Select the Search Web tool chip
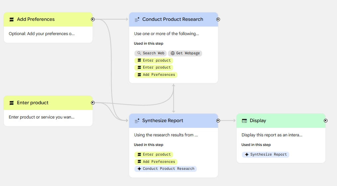The image size is (337, 186). (151, 53)
